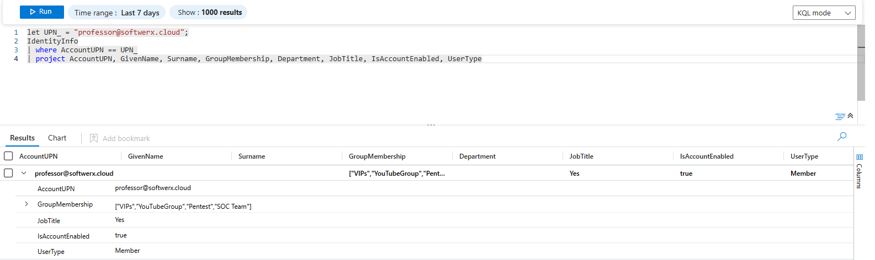Viewport: 875px width, 260px height.
Task: Run the KQL query
Action: click(41, 12)
